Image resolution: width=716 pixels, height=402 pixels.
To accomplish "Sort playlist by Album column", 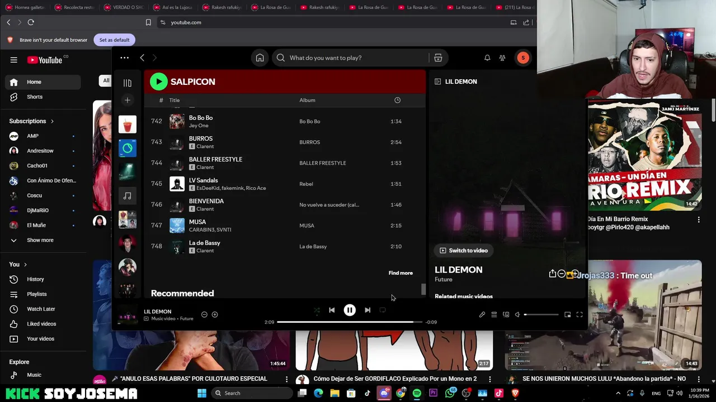I will [307, 100].
